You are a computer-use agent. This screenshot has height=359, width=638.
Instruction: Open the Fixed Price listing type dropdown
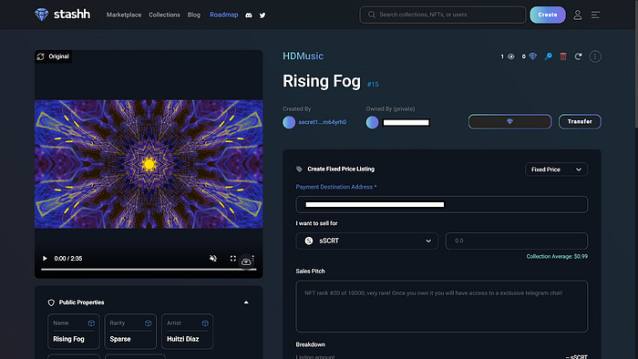point(556,169)
